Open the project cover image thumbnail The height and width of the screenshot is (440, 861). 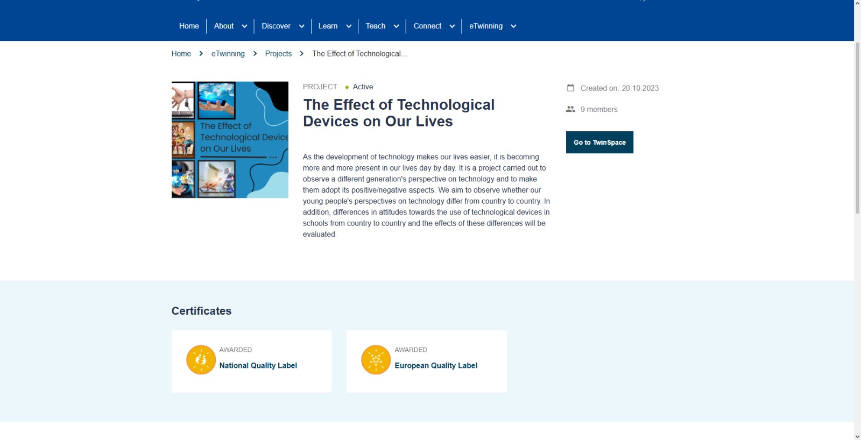click(x=230, y=140)
